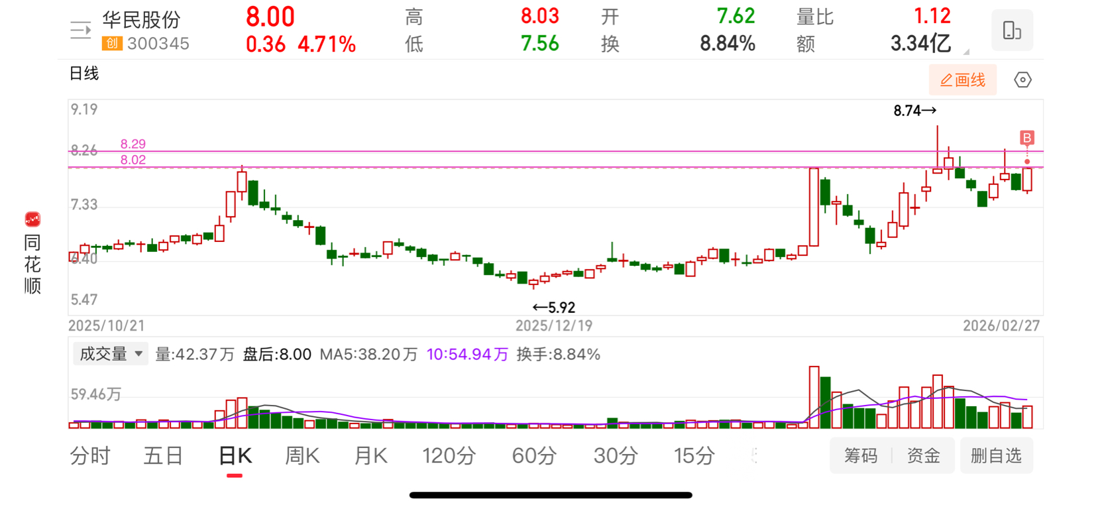Image resolution: width=1102 pixels, height=509 pixels.
Task: Tap the start date 2025/10/21
Action: point(106,325)
